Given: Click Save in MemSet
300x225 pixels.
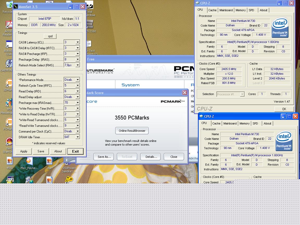Looking at the screenshot, I should pos(41,151).
